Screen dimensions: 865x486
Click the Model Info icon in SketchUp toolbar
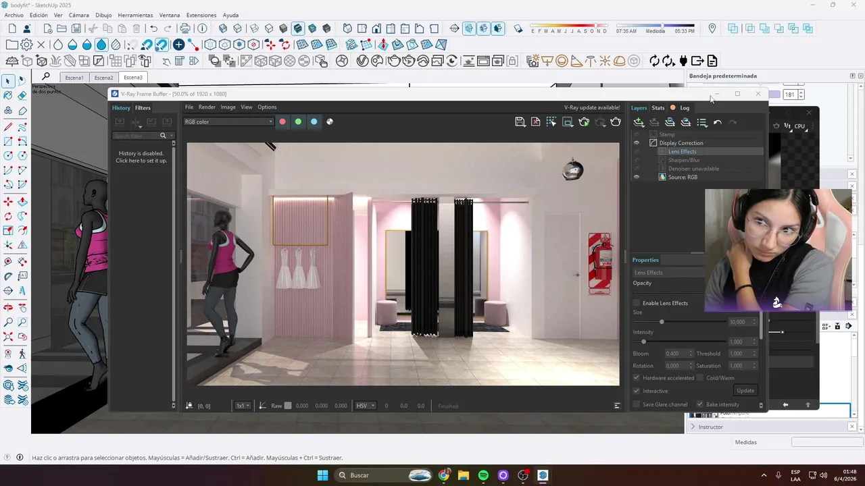coord(202,28)
